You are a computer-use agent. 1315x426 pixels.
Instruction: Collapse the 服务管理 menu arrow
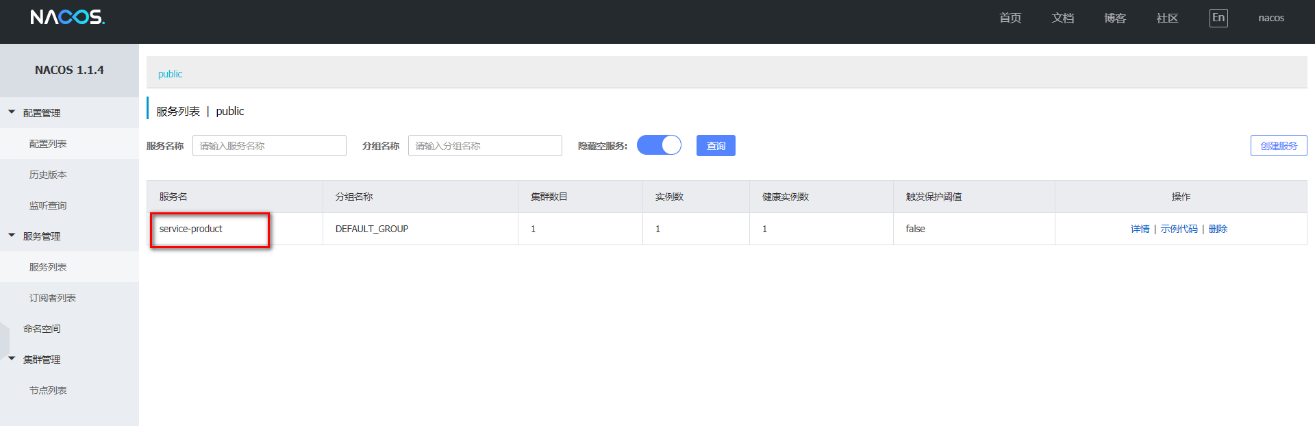point(12,236)
